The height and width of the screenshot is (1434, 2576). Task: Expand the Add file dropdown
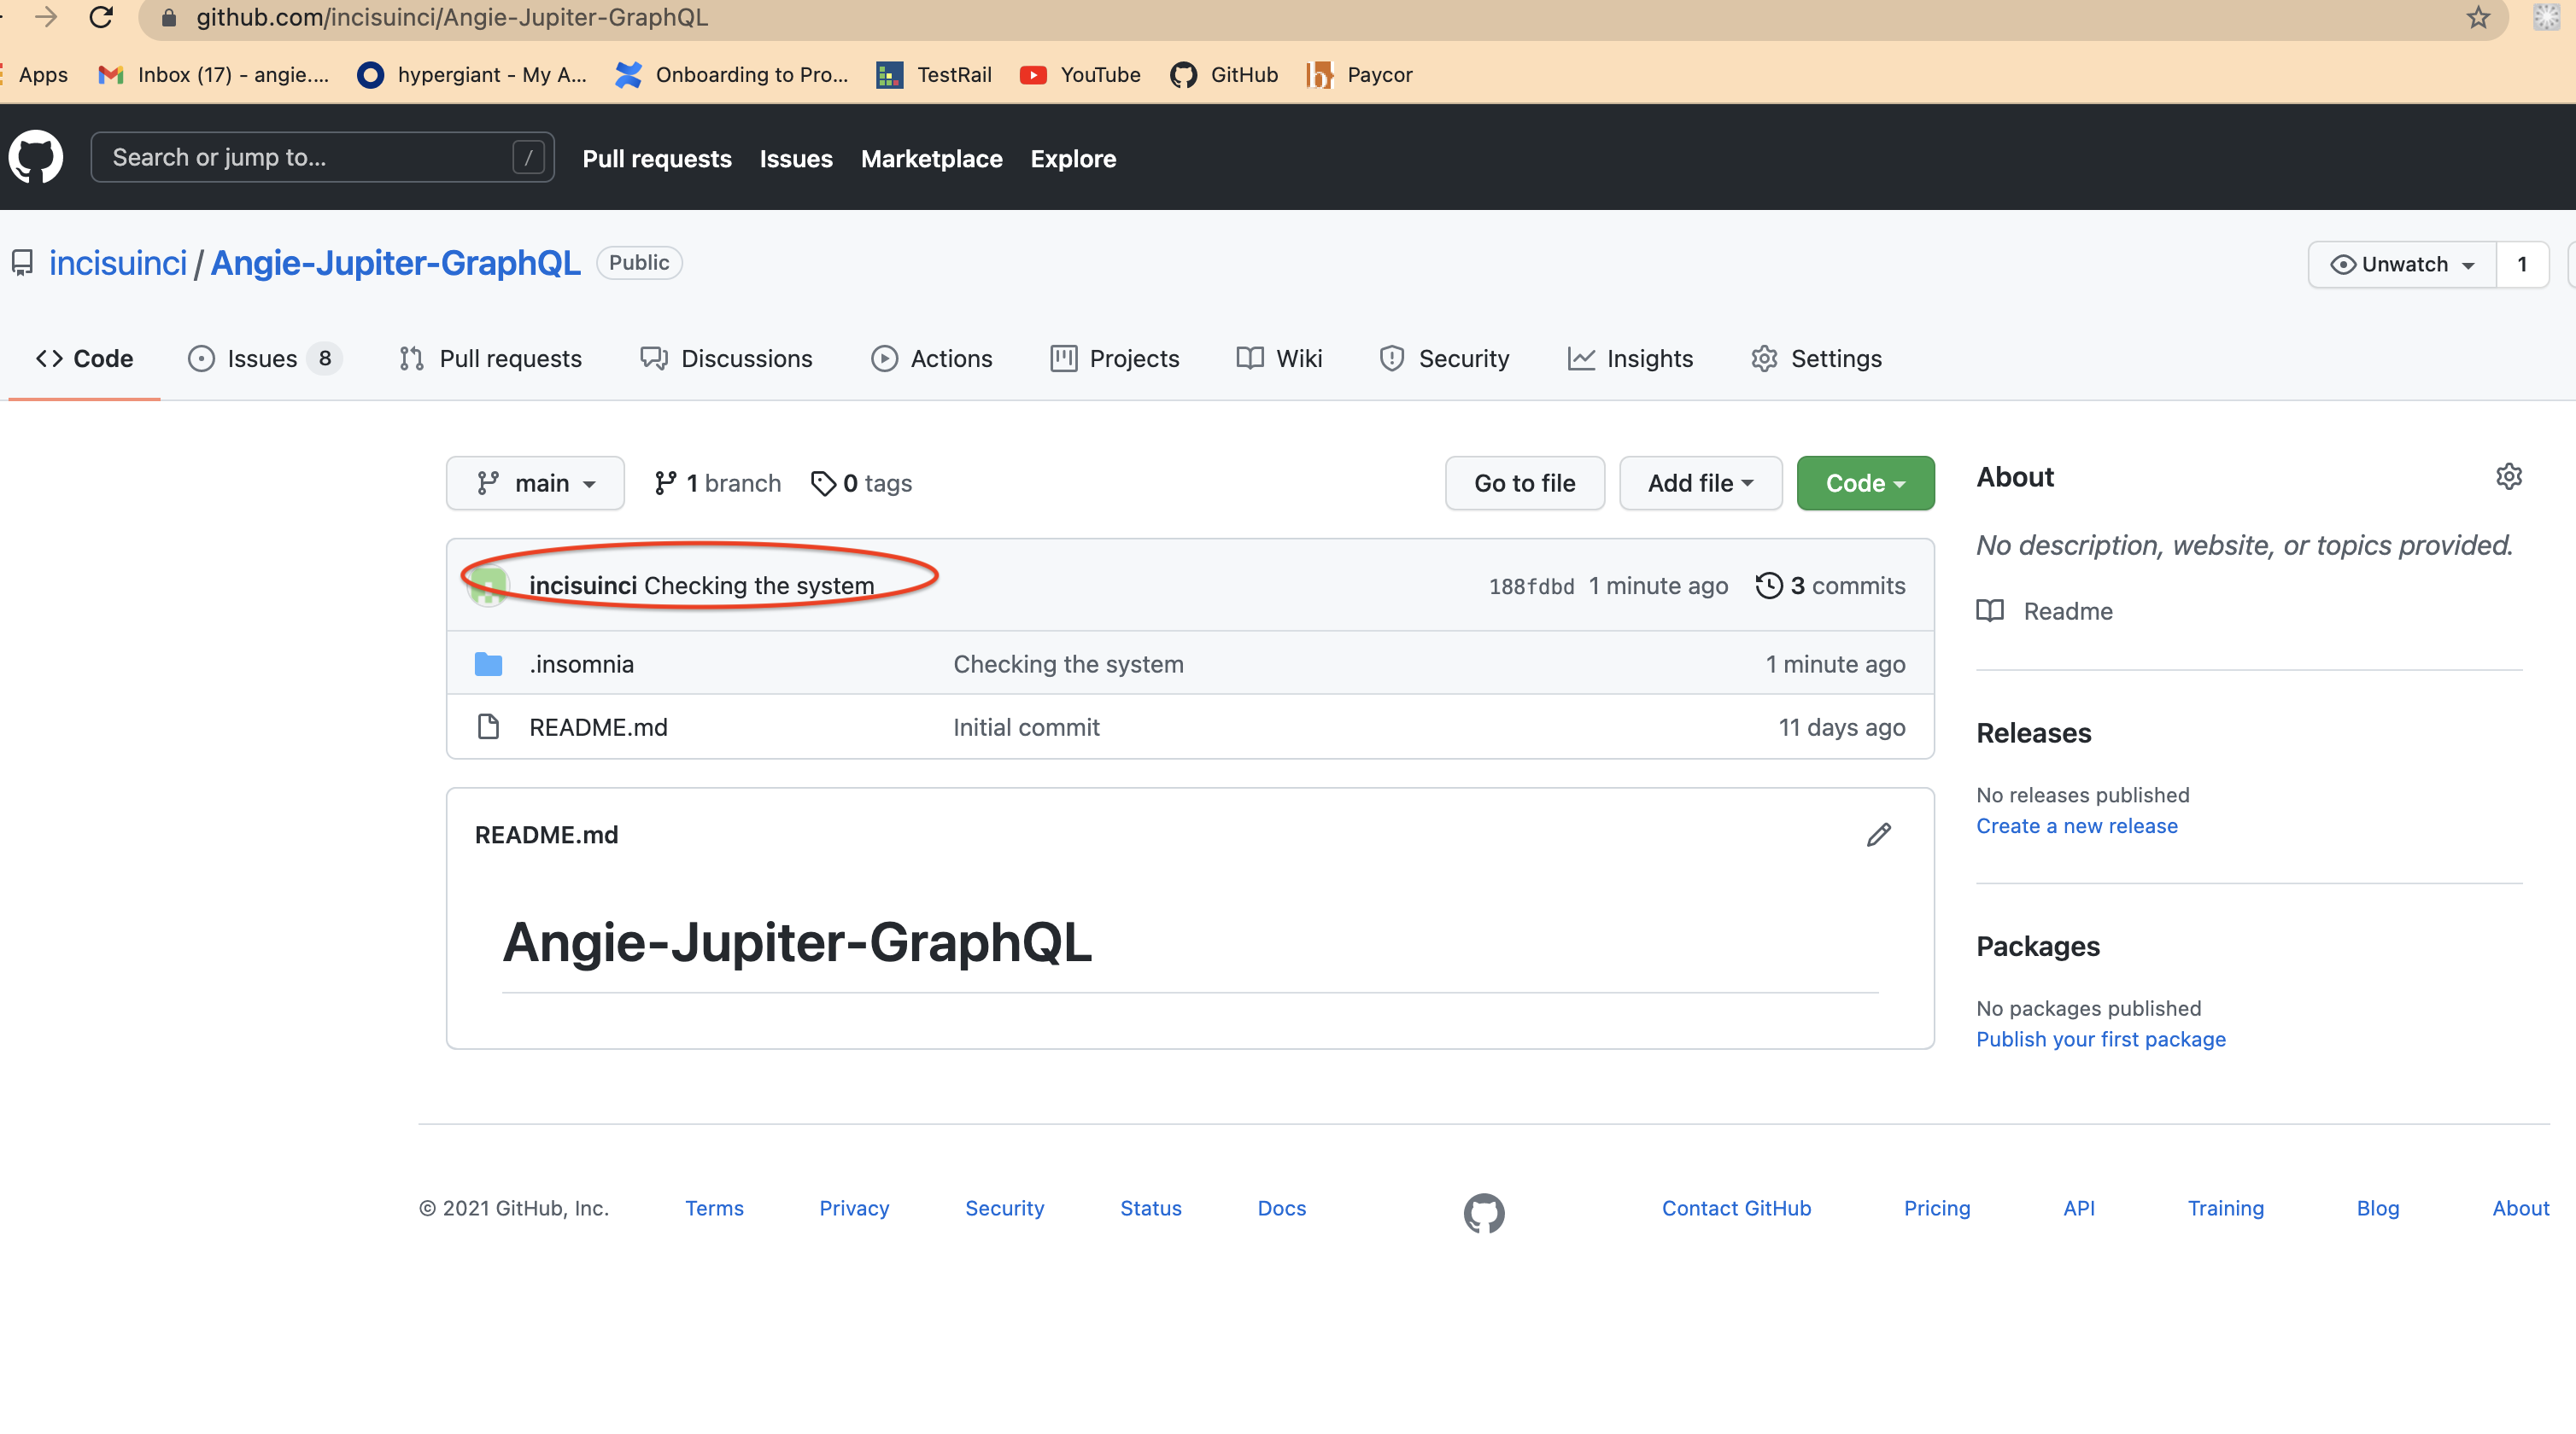tap(1699, 482)
